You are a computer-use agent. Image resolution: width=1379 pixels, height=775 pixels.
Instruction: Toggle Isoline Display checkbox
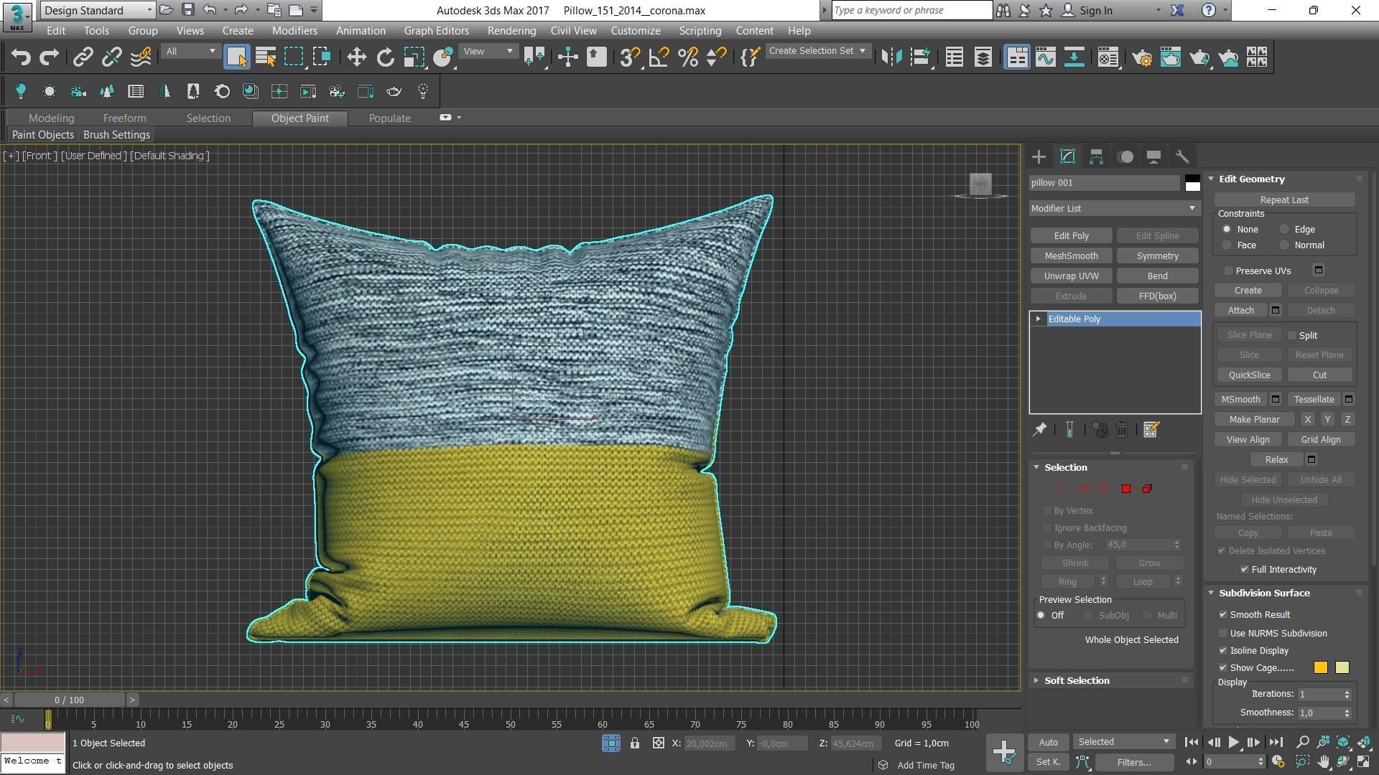point(1223,651)
